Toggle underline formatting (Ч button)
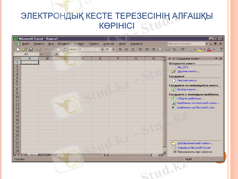The width and height of the screenshot is (238, 179). click(x=133, y=49)
